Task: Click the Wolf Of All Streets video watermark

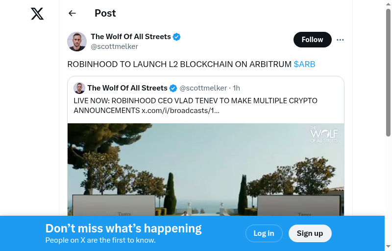Action: (x=324, y=135)
